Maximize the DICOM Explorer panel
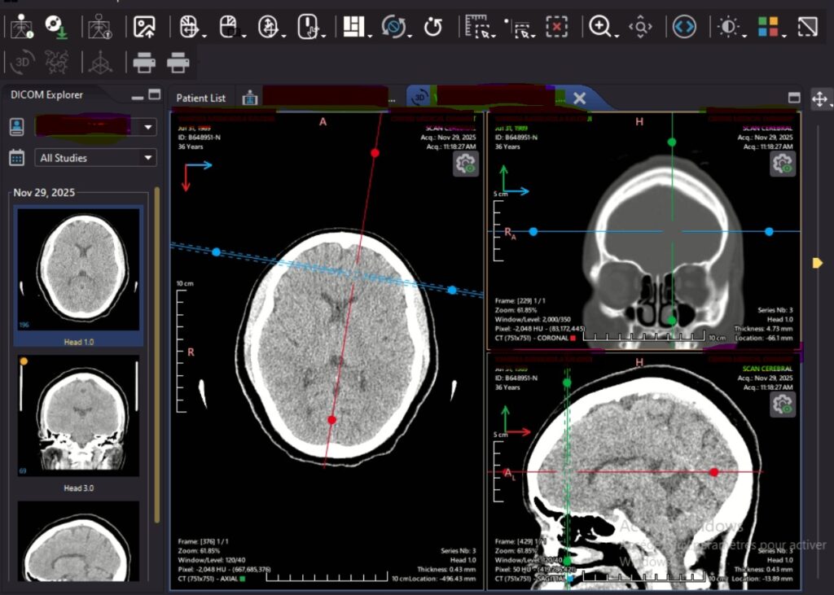This screenshot has height=595, width=834. (x=155, y=94)
